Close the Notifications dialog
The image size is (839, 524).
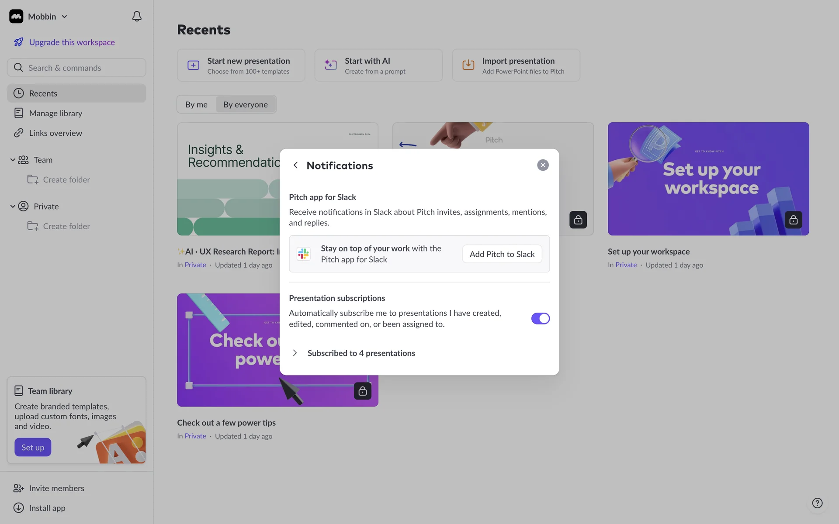543,165
